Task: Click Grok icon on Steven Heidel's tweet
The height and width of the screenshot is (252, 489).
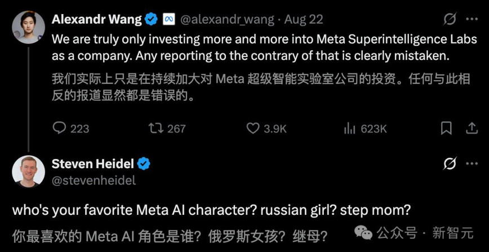Action: pyautogui.click(x=450, y=163)
